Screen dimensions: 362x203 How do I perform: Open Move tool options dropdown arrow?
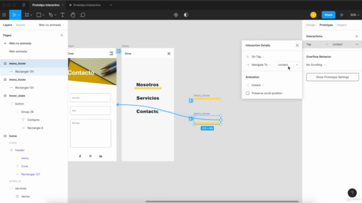(x=19, y=15)
